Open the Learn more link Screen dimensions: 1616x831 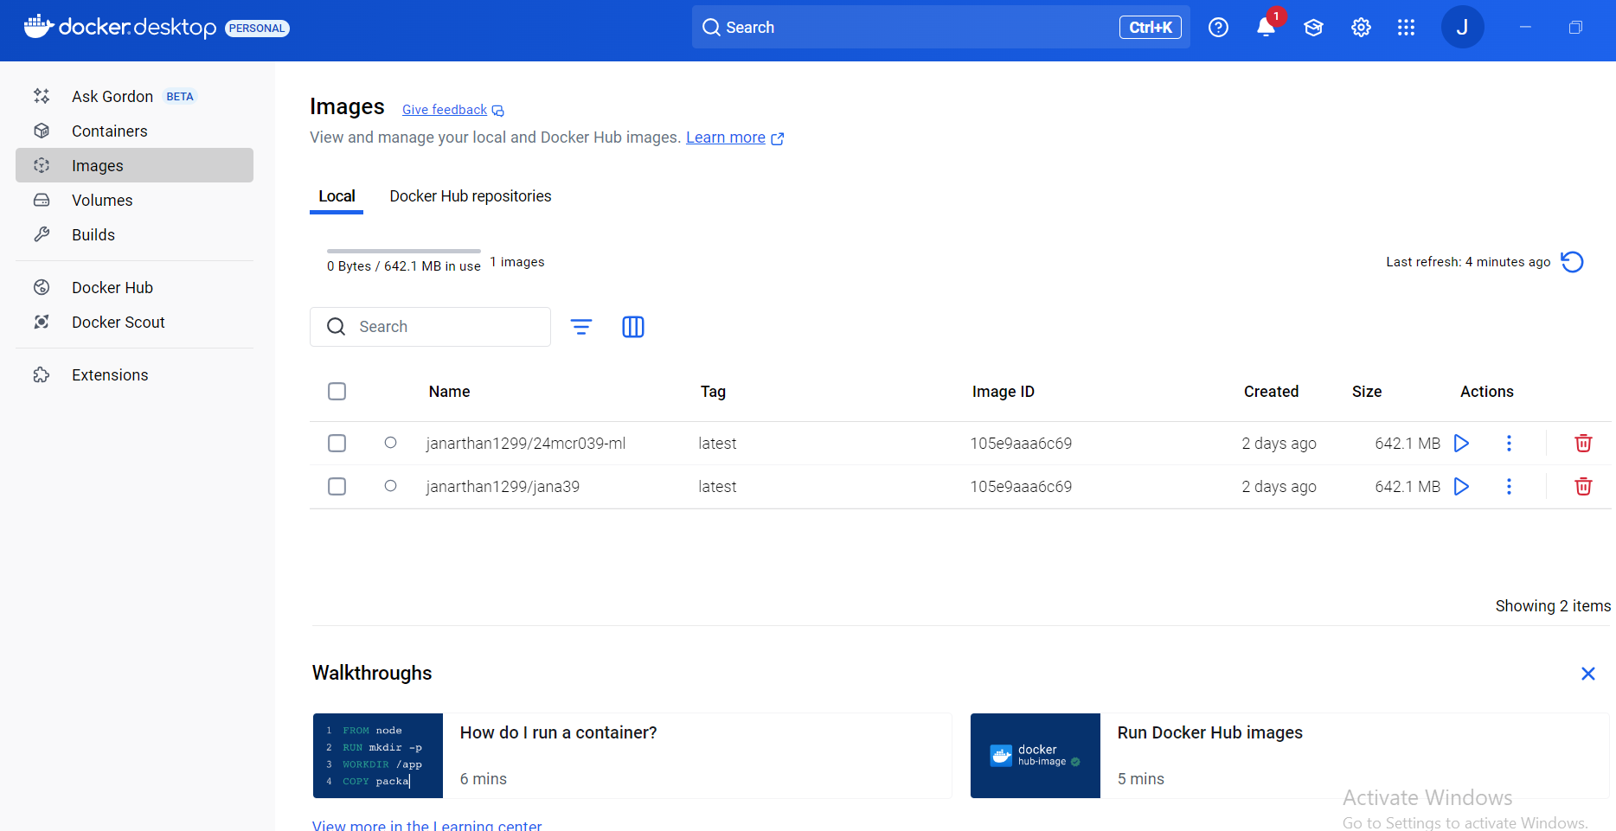pyautogui.click(x=734, y=137)
